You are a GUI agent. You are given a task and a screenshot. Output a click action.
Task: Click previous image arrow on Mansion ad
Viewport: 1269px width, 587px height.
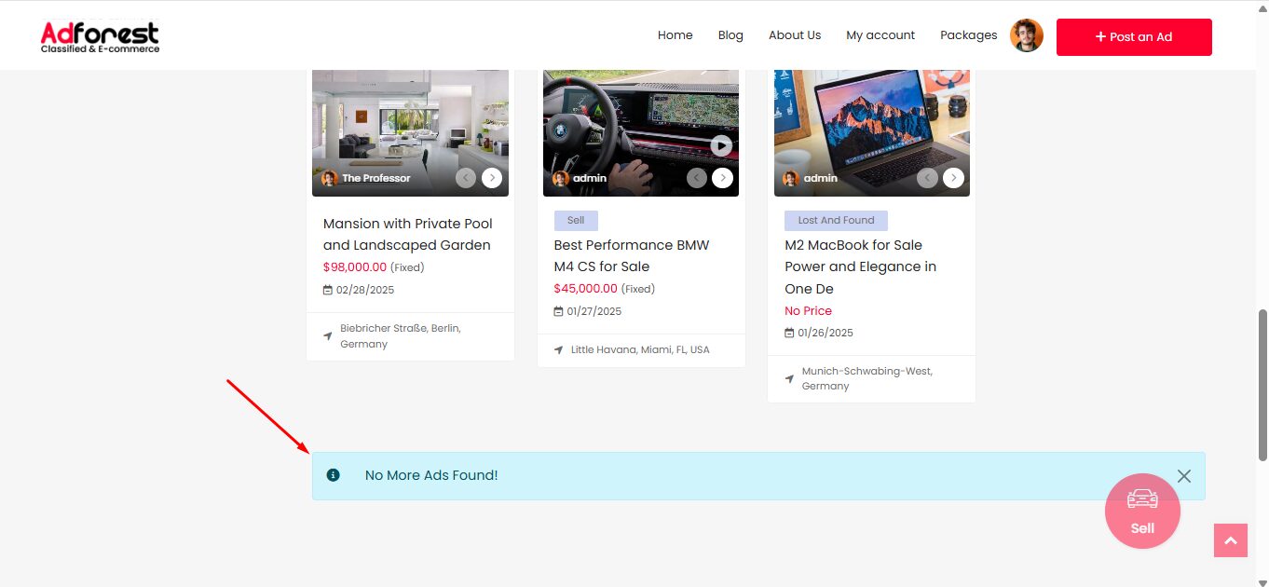[x=466, y=178]
